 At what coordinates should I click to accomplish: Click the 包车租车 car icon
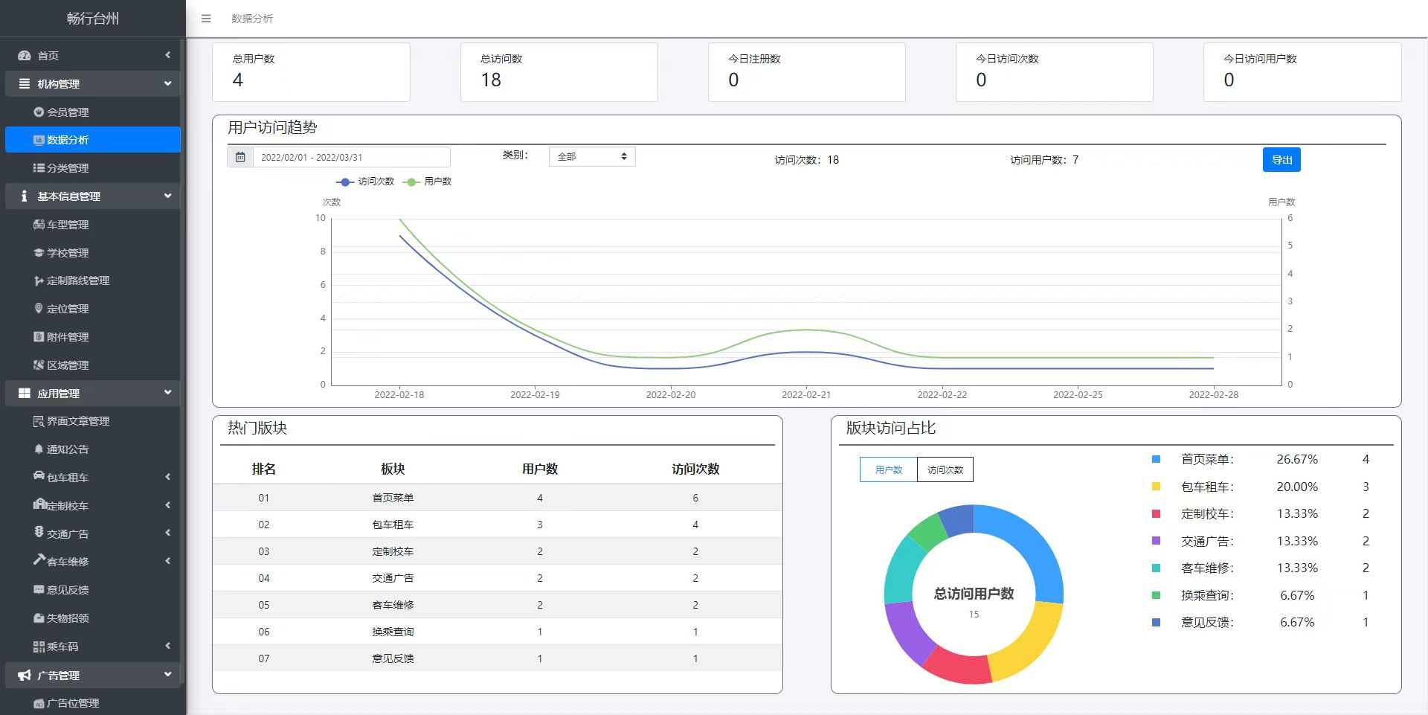(39, 476)
